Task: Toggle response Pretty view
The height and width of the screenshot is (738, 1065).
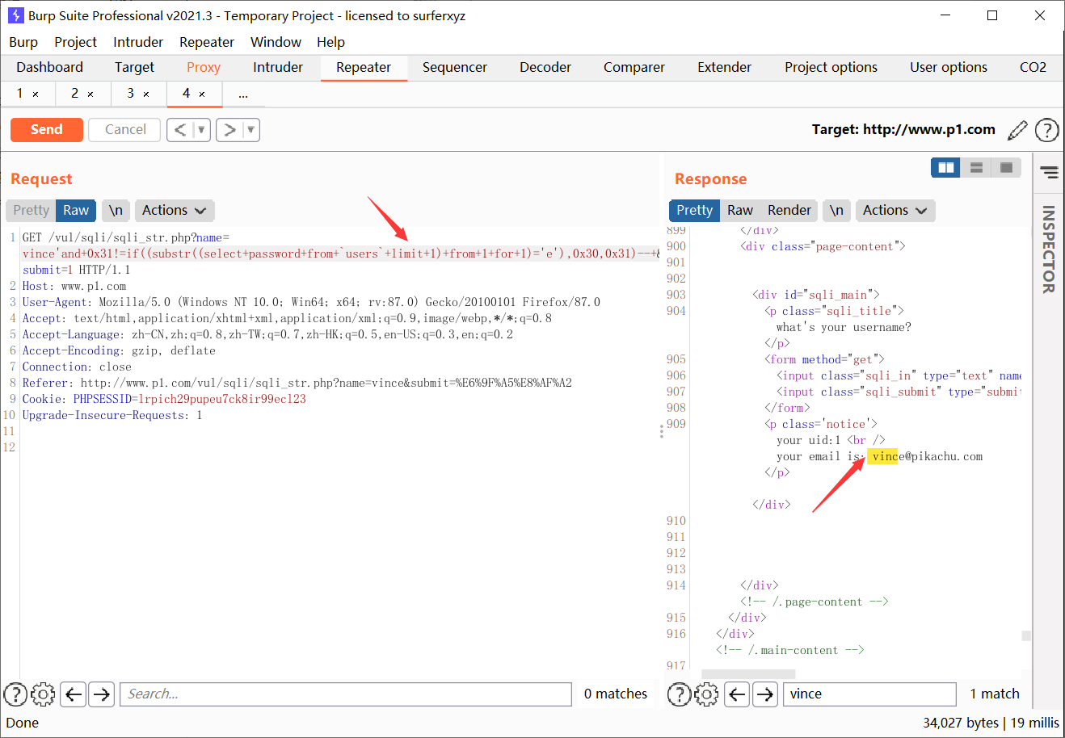Action: [695, 211]
